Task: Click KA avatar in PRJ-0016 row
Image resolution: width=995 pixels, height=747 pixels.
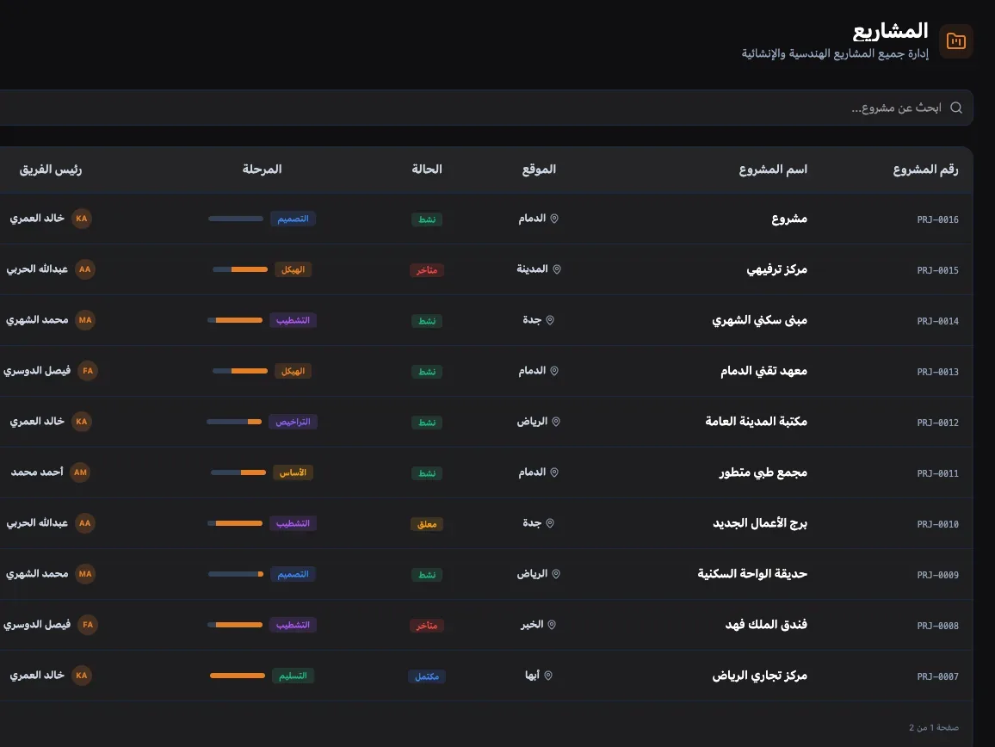Action: coord(81,219)
